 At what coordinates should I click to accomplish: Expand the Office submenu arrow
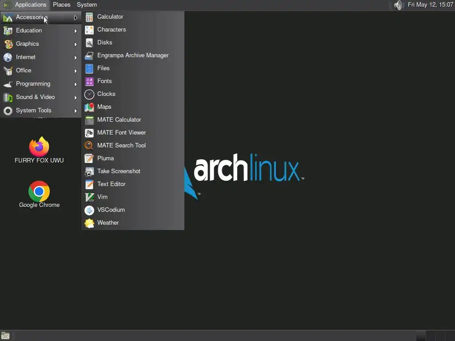(76, 71)
